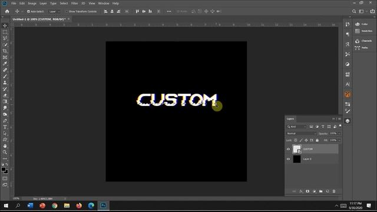
Task: Open the Image menu
Action: (x=32, y=4)
